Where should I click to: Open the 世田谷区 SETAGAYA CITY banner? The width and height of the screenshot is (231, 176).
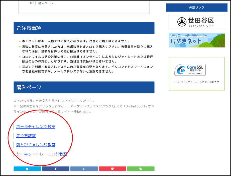click(197, 22)
